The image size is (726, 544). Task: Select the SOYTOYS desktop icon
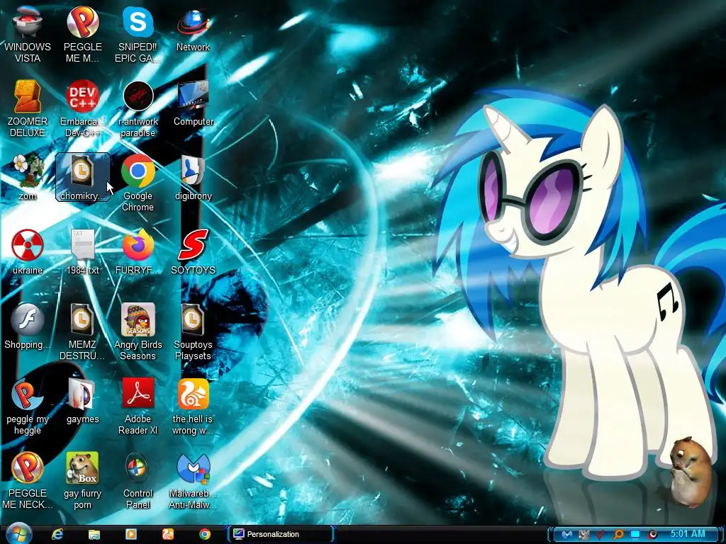[193, 251]
